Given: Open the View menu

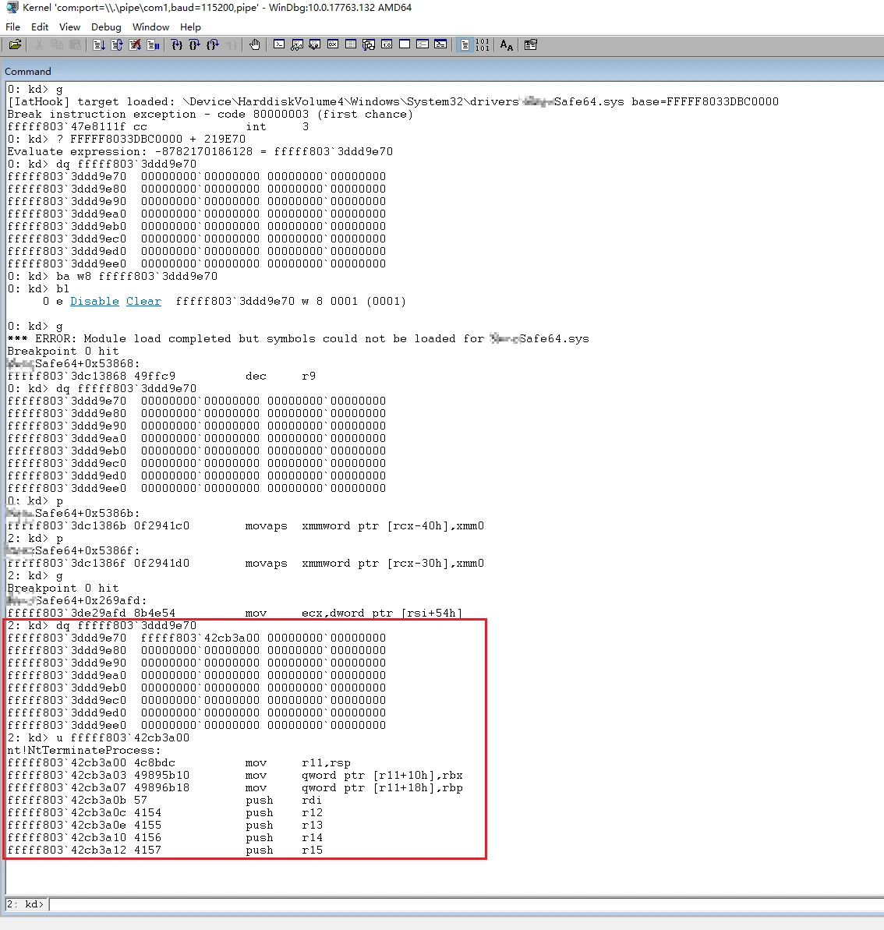Looking at the screenshot, I should click(x=69, y=27).
